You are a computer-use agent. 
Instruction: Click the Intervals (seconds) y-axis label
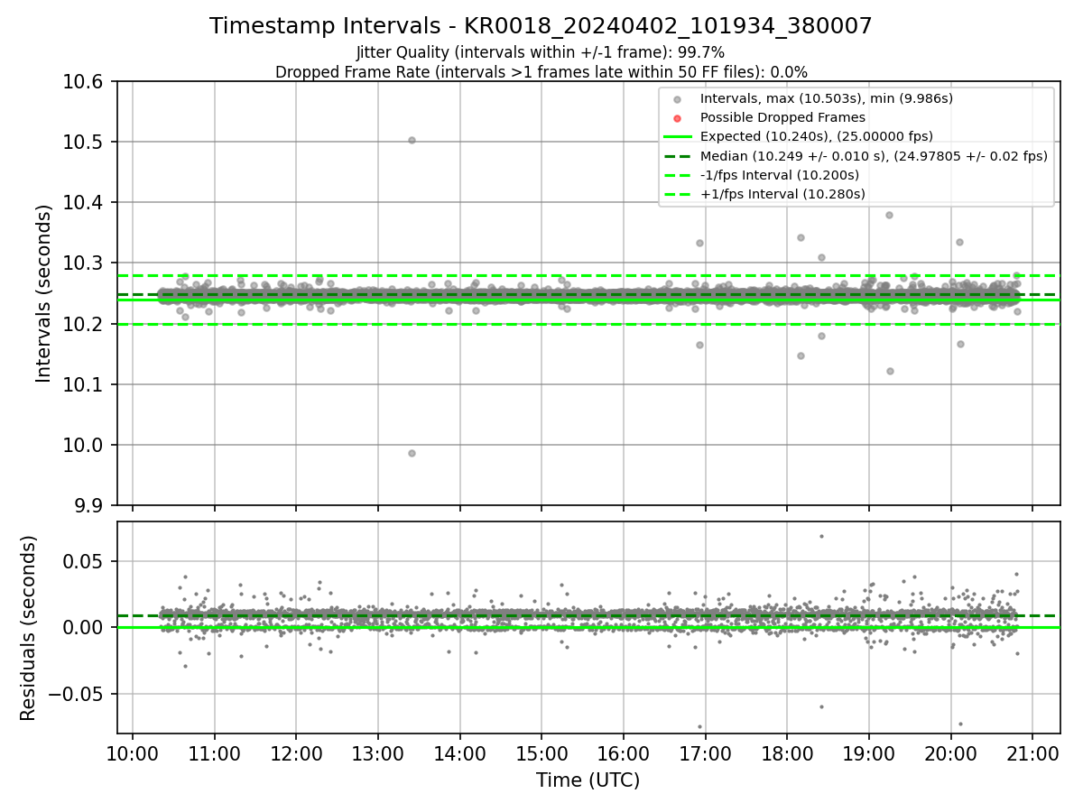click(x=44, y=293)
